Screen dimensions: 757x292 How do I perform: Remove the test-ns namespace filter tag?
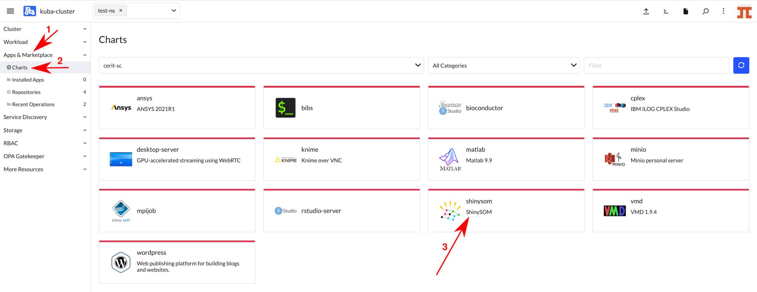point(121,11)
